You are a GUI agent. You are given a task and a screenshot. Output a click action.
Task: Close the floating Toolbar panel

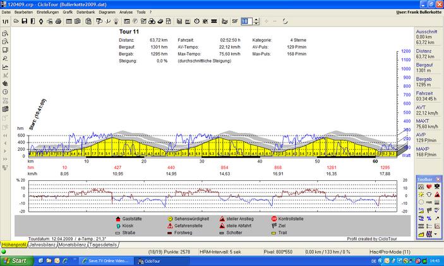438,180
